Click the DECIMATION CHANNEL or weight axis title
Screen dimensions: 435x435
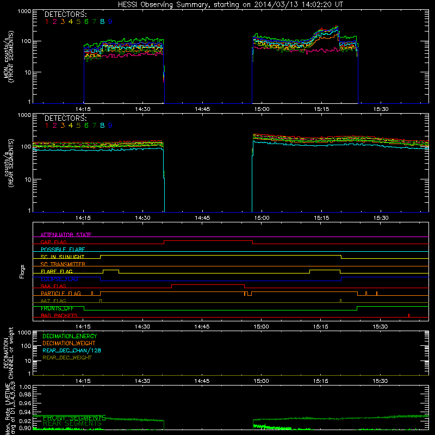[x=8, y=353]
